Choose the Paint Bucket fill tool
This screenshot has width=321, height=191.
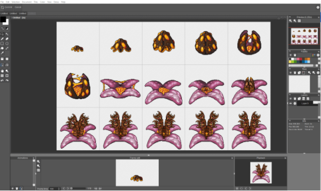click(x=2, y=48)
